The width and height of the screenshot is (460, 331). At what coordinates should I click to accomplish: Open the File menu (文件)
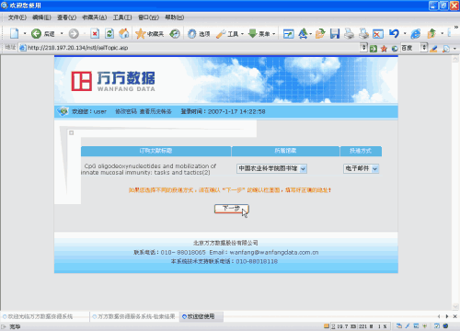[x=17, y=17]
